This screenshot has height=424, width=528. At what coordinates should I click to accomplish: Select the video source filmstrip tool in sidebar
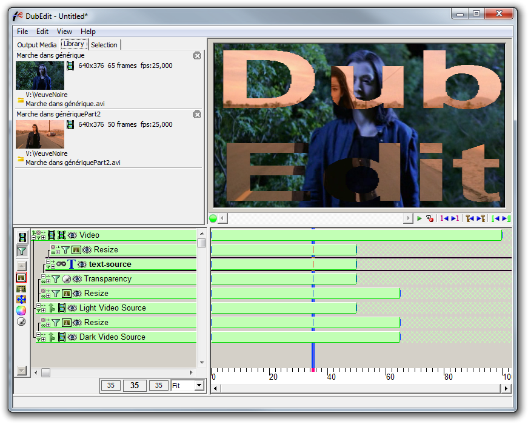tap(22, 237)
